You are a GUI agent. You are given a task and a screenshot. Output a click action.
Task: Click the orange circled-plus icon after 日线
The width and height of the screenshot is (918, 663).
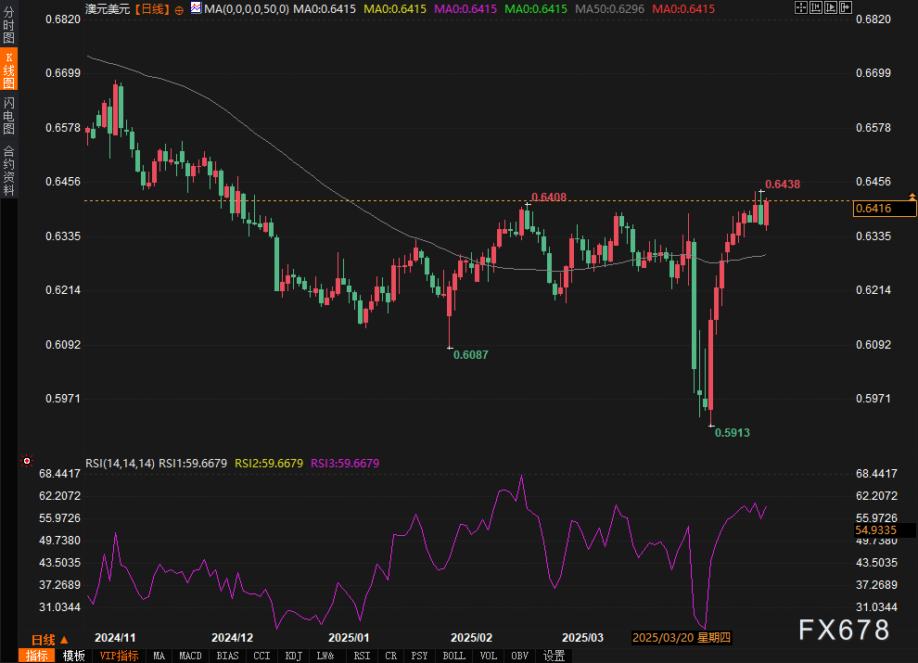(179, 10)
